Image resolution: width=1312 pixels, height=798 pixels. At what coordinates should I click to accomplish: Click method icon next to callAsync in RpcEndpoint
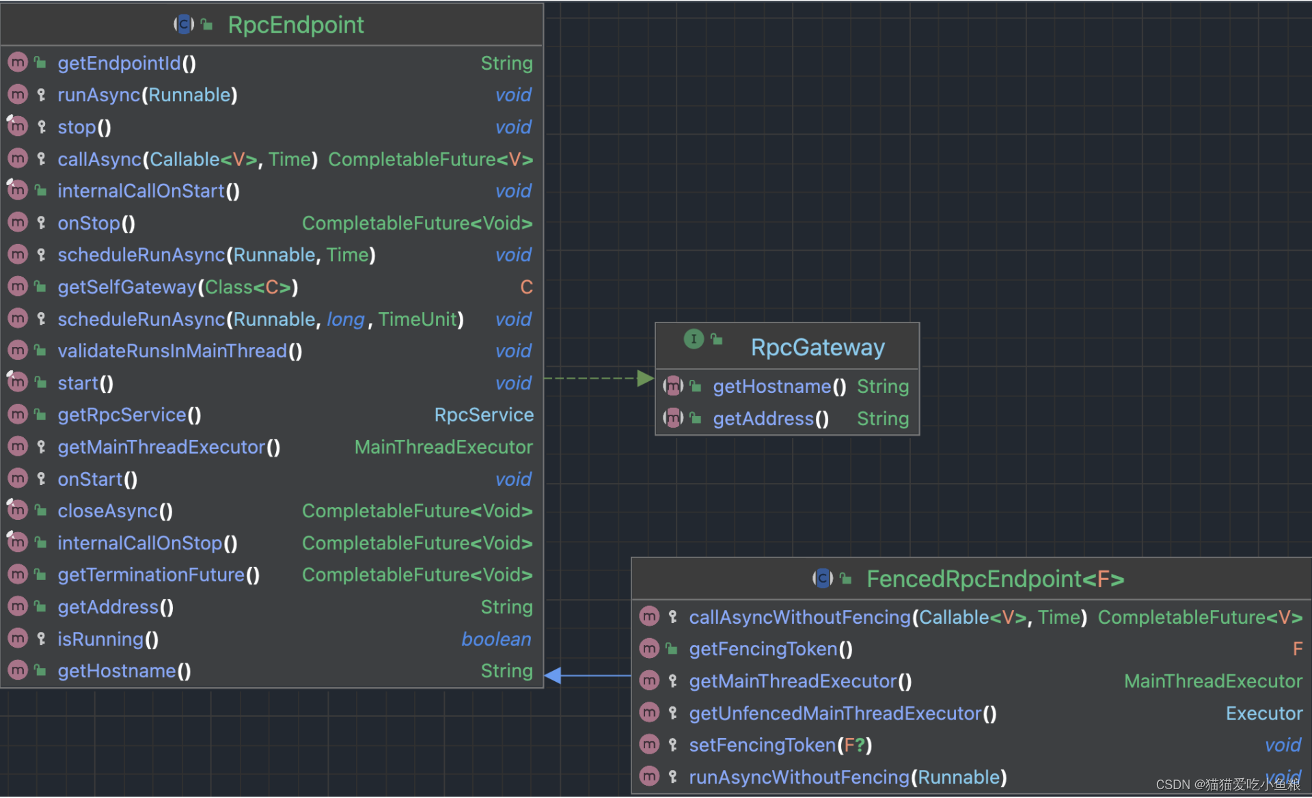point(18,159)
